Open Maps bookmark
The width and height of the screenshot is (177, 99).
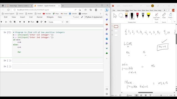tap(56, 13)
